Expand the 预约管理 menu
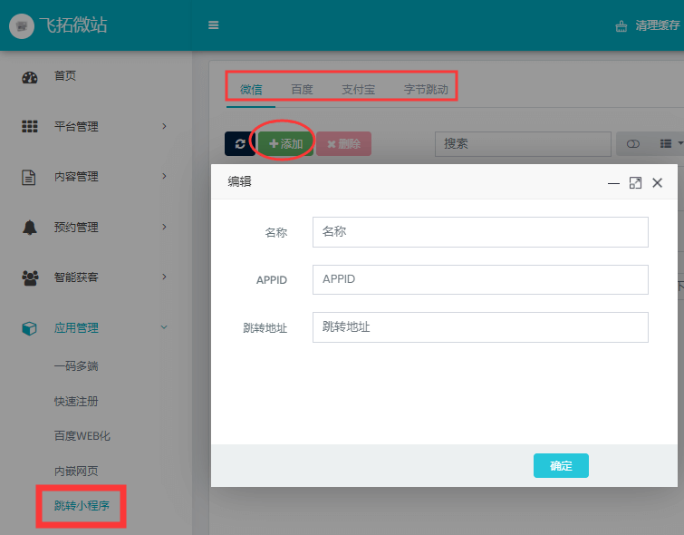 coord(164,227)
